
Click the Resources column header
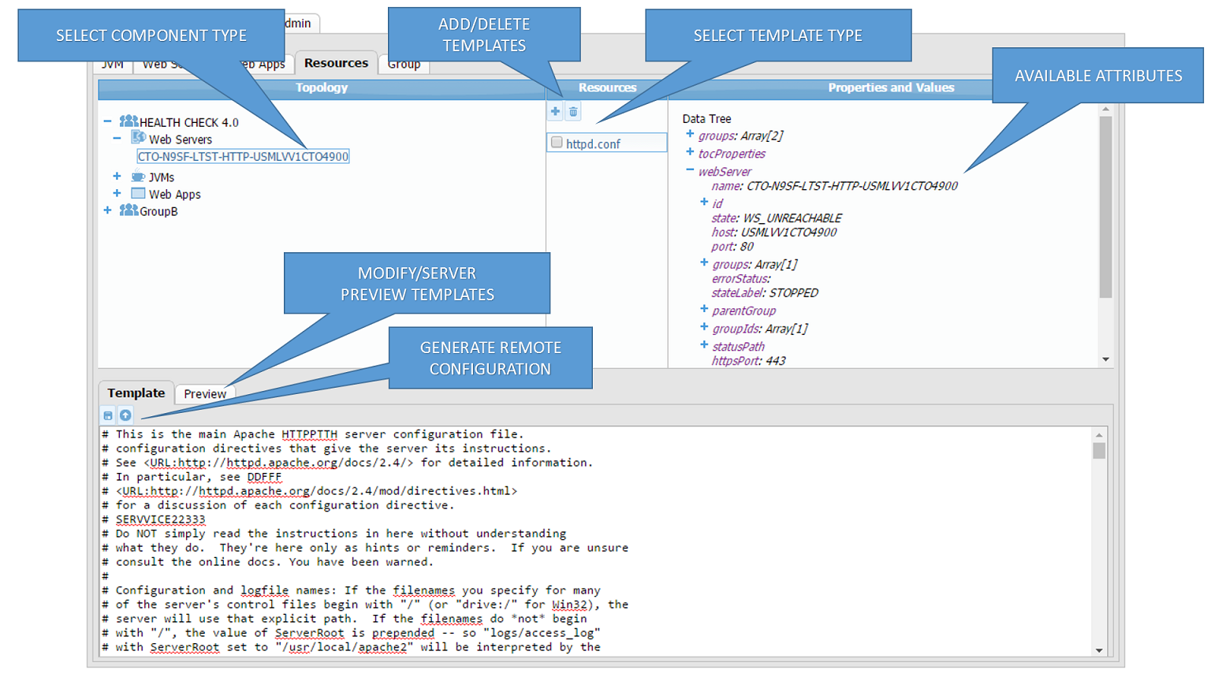[607, 87]
